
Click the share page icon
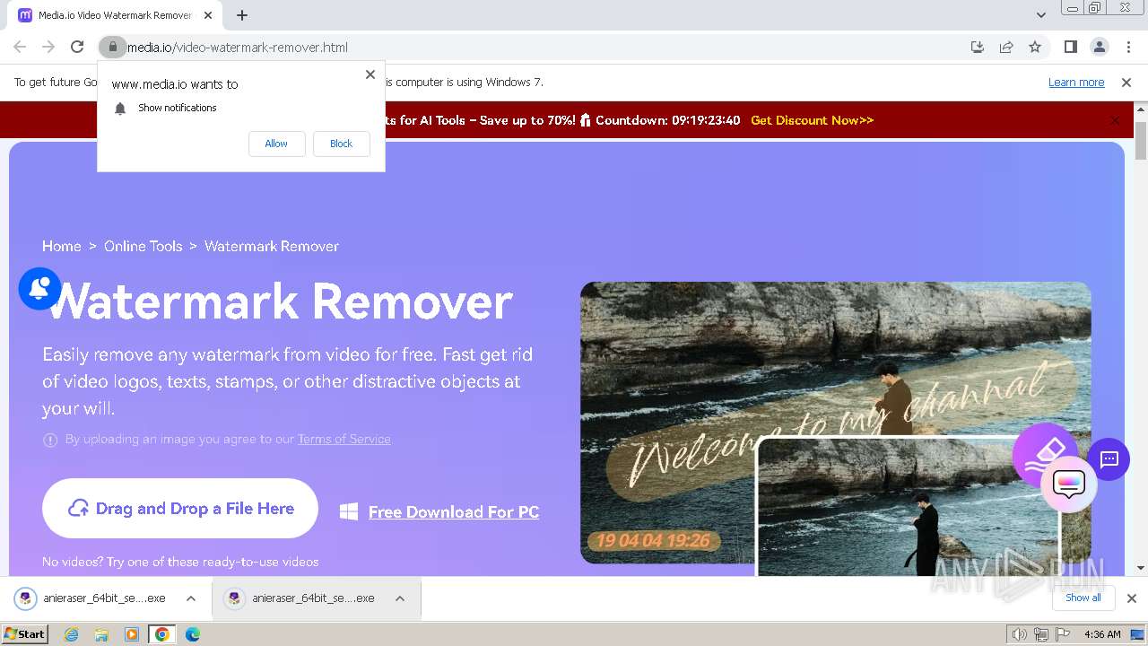[1006, 47]
